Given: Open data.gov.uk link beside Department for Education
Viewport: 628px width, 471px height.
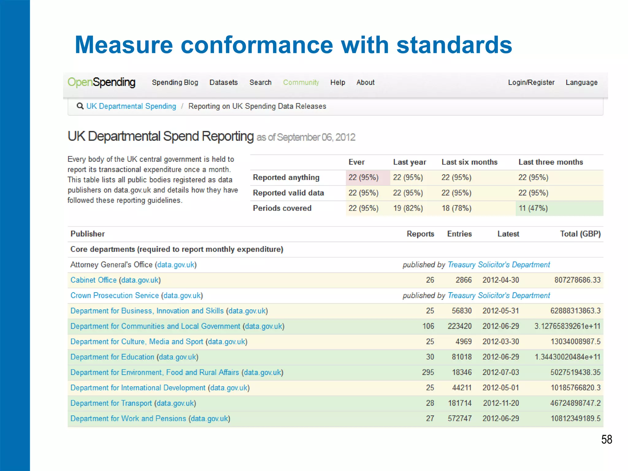Looking at the screenshot, I should point(178,357).
